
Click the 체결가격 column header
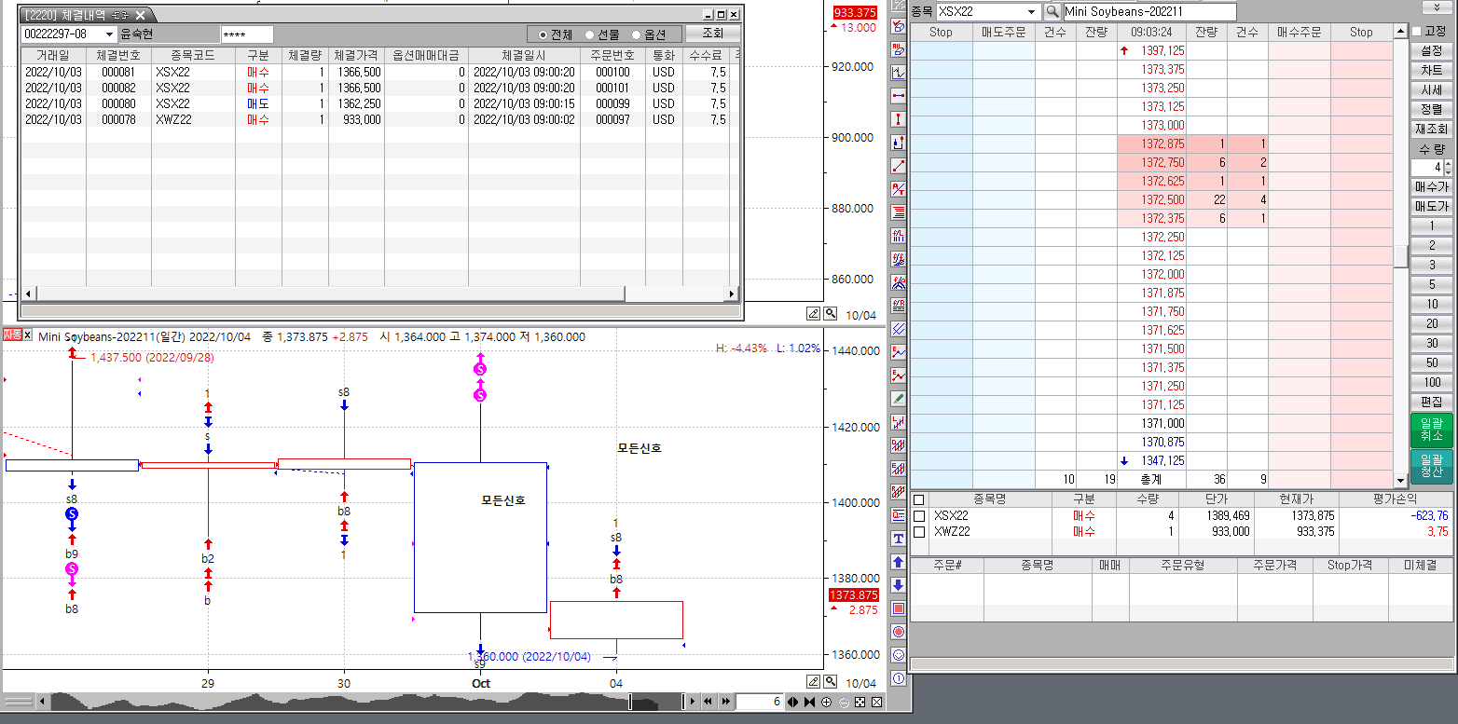click(356, 56)
